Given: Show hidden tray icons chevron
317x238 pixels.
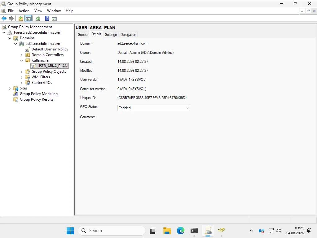Looking at the screenshot, I should pos(251,231).
